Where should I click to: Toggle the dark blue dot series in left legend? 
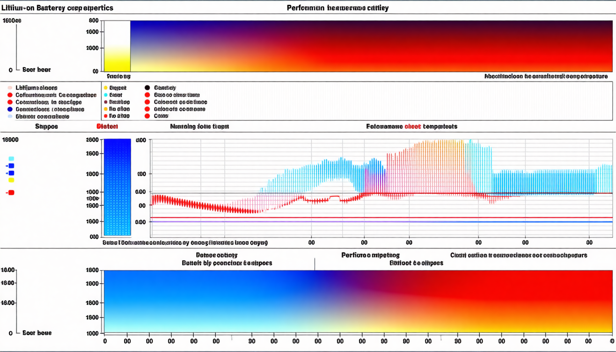pos(10,110)
